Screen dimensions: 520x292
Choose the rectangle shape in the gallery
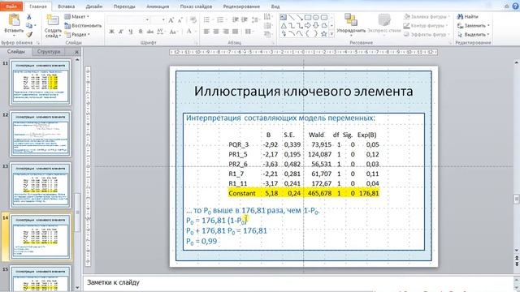click(308, 17)
